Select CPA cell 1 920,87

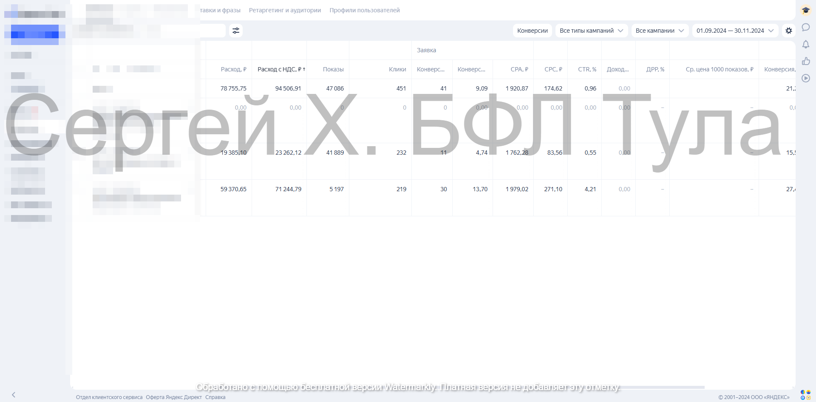tap(517, 88)
